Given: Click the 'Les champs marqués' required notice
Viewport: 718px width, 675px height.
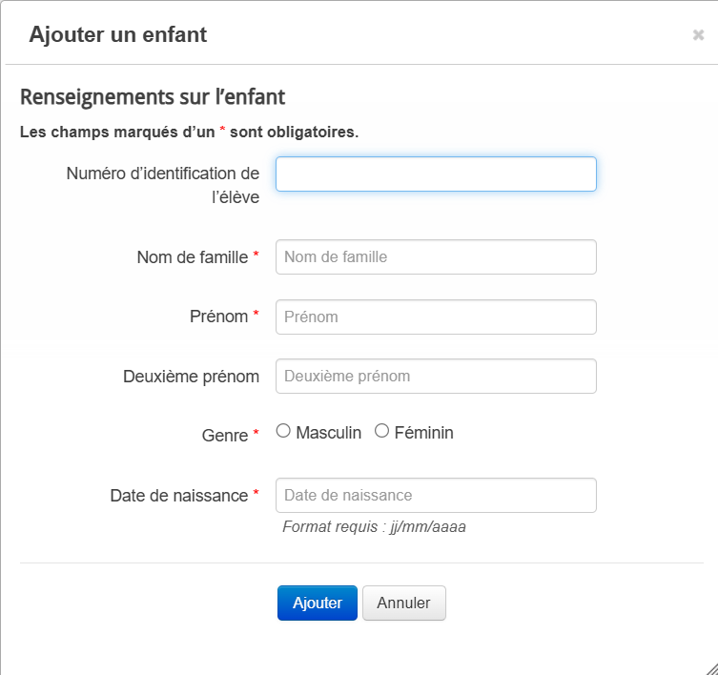Looking at the screenshot, I should click(189, 132).
